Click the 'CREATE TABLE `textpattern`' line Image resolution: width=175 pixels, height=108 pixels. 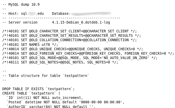[31, 93]
